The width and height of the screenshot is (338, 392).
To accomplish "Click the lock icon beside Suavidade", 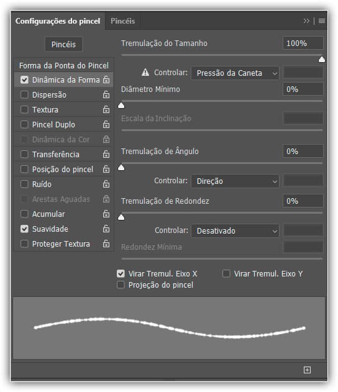I will (106, 229).
